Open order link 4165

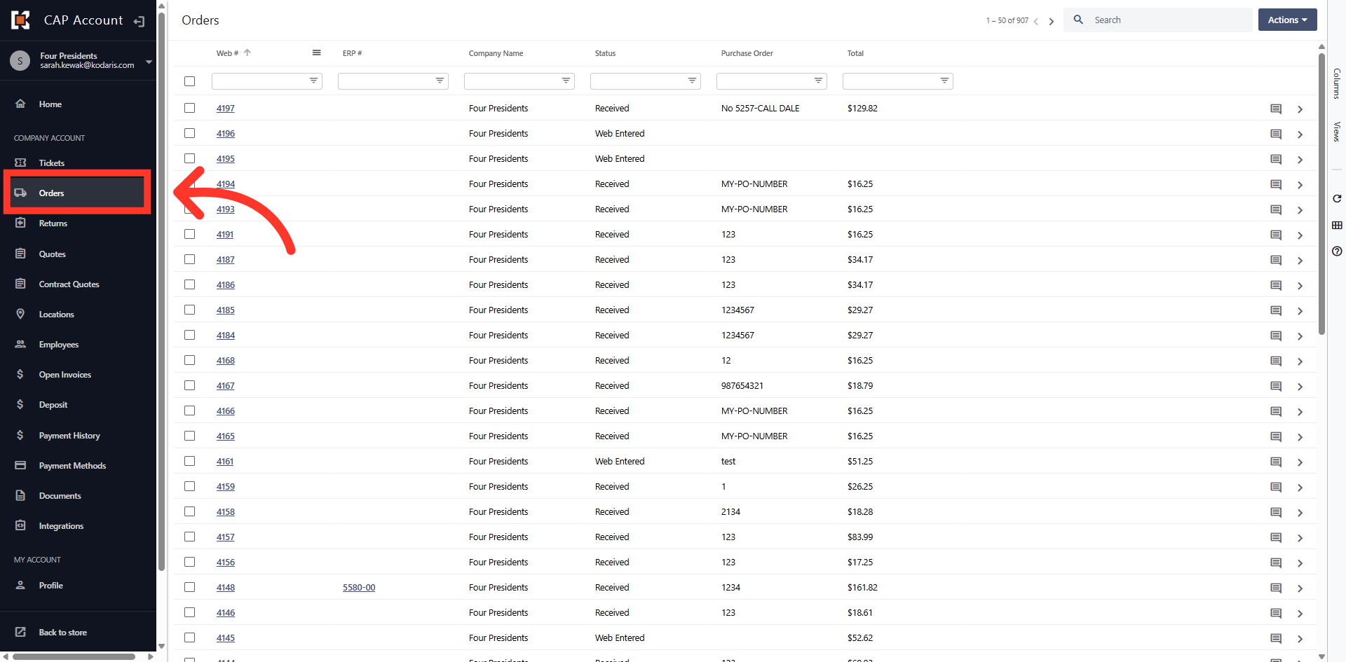click(226, 436)
